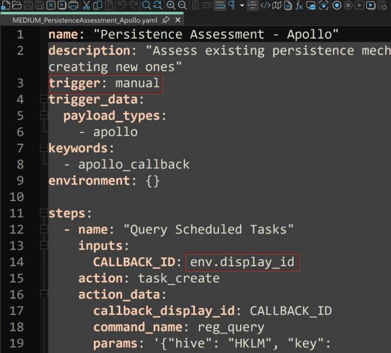Click the Print toolbar icon
The image size is (391, 353).
pos(73,5)
